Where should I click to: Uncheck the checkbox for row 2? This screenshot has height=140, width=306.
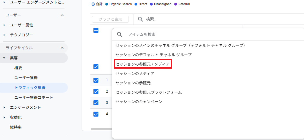click(x=96, y=91)
